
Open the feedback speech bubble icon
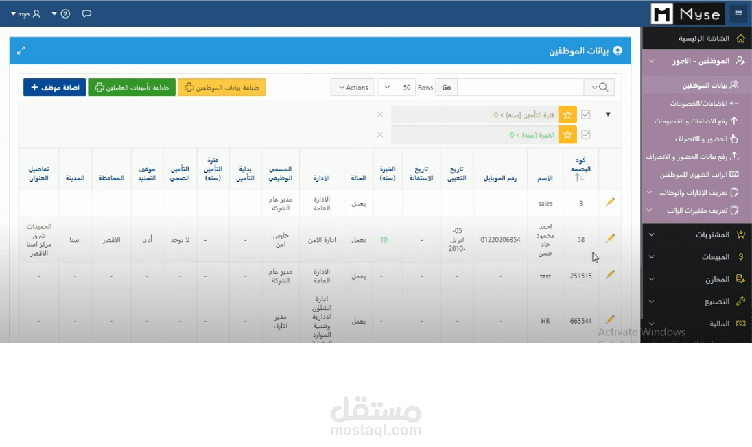86,14
